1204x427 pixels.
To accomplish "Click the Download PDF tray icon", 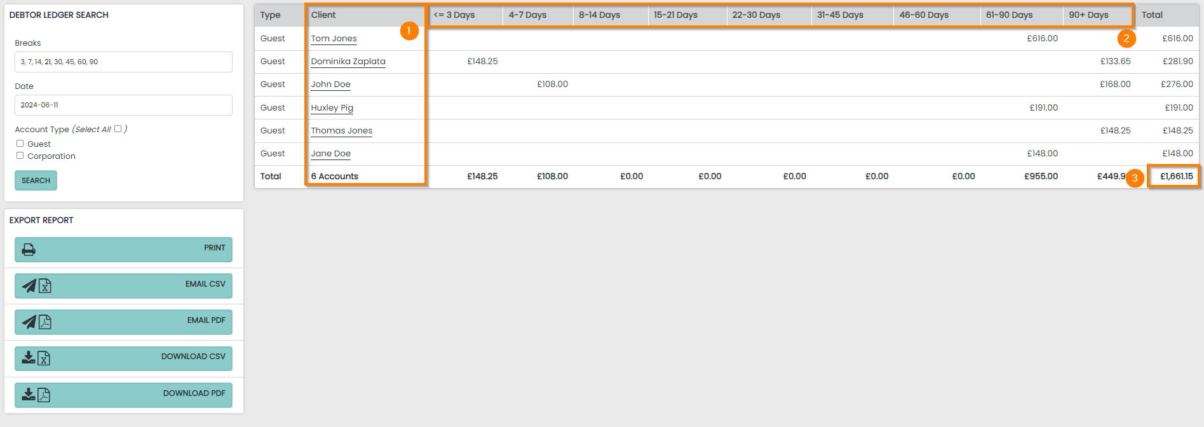I will point(29,395).
